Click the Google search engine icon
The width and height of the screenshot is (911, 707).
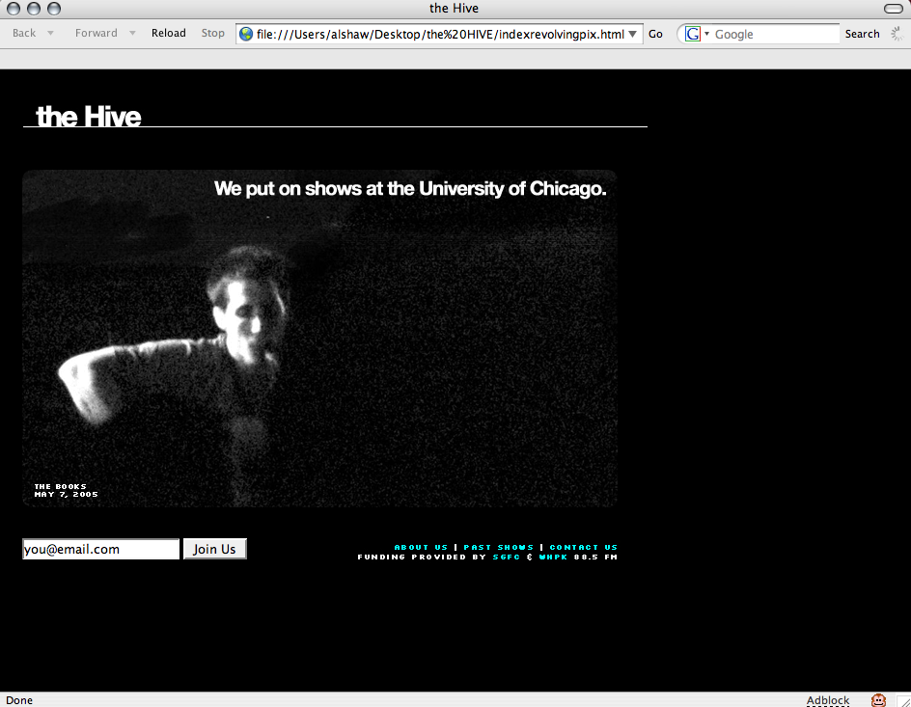693,35
